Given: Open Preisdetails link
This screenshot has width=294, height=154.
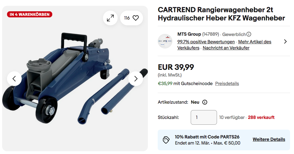Looking at the screenshot, I should (227, 84).
